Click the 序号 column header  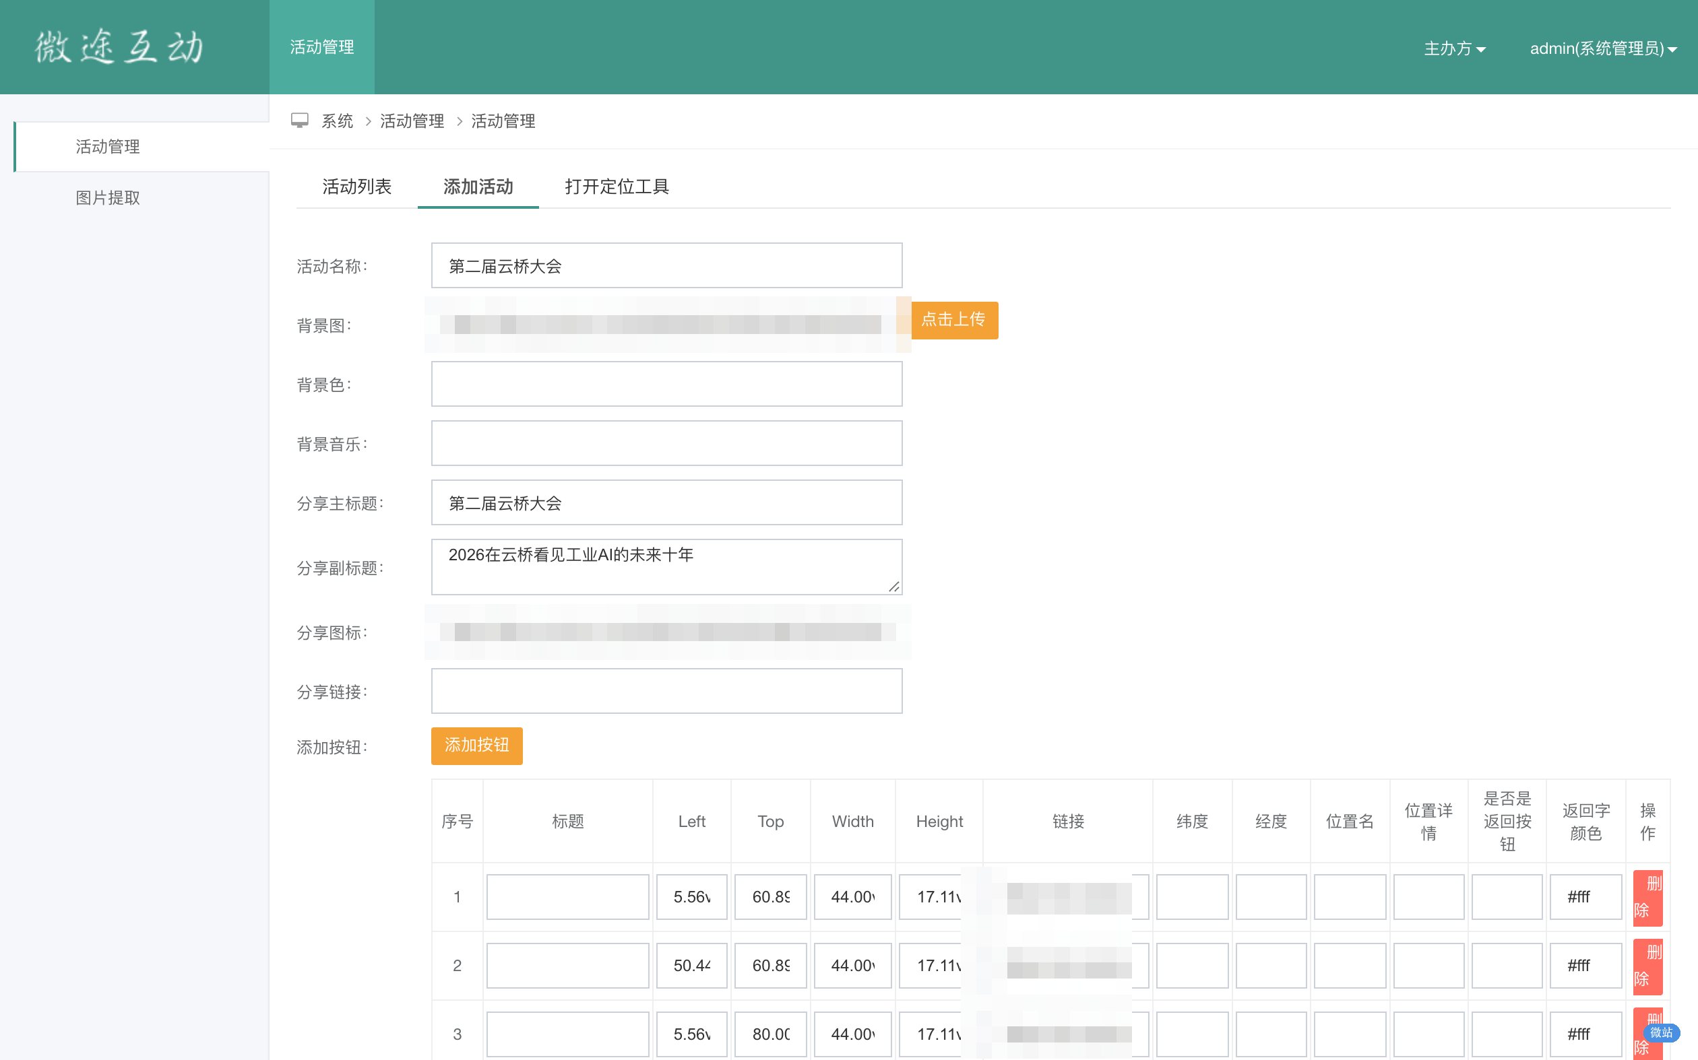point(458,821)
